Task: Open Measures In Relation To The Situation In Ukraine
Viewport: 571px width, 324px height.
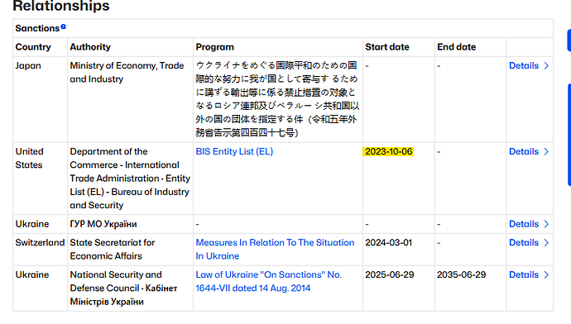Action: pyautogui.click(x=275, y=249)
